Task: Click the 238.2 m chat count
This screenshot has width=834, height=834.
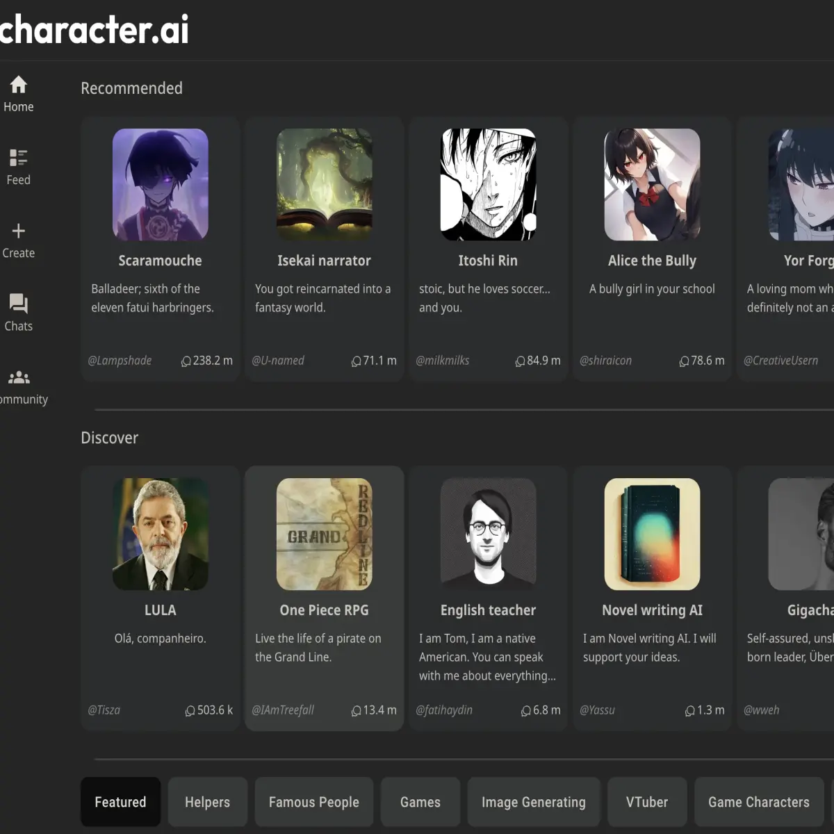Action: click(x=213, y=361)
